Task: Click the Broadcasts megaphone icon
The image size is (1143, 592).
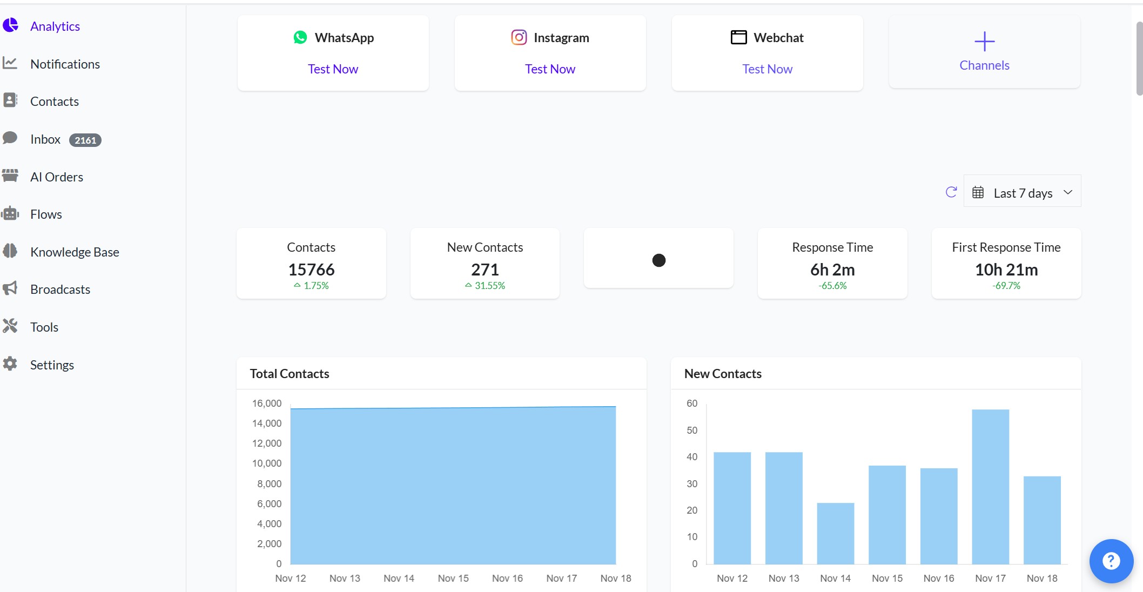Action: click(10, 288)
